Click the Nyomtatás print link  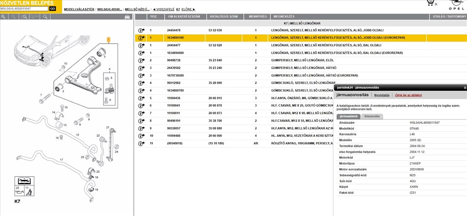pyautogui.click(x=382, y=95)
